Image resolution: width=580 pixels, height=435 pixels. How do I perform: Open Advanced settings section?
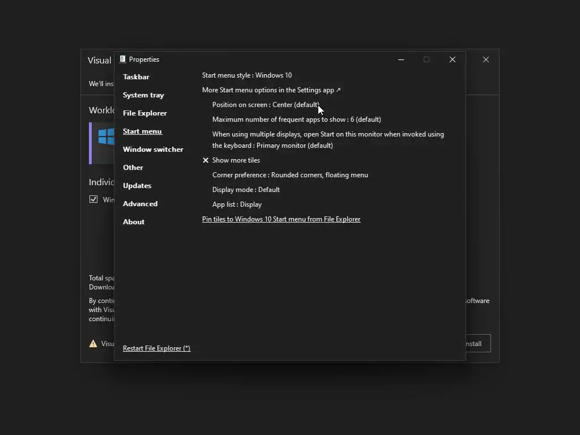pos(140,204)
